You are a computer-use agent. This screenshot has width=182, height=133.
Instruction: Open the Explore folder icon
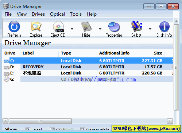(36, 26)
